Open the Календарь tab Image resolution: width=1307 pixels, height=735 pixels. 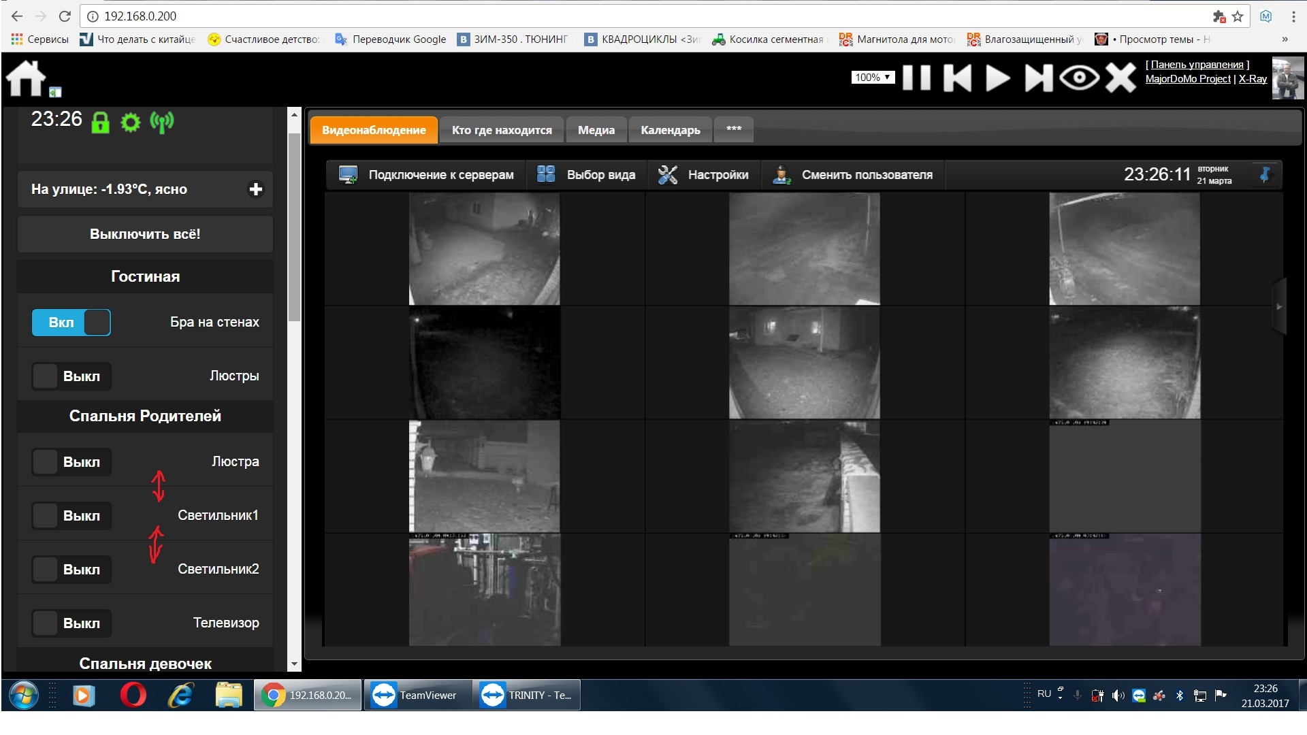670,130
